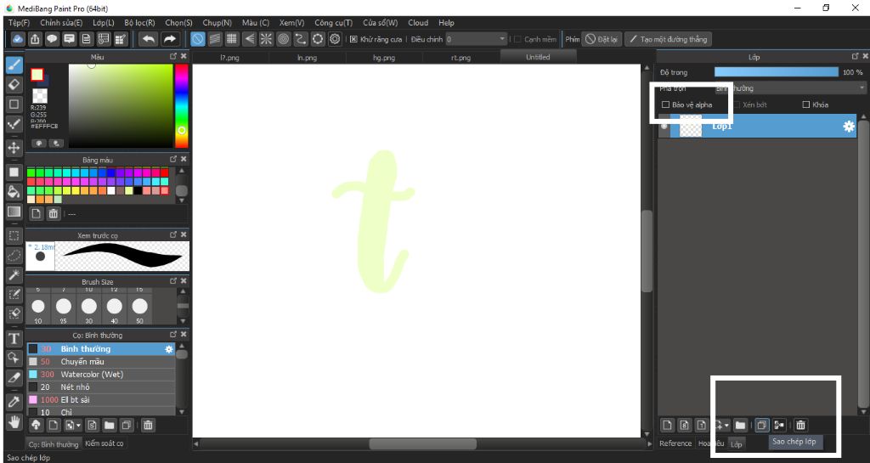870x463 pixels.
Task: Switch to rt.png tab
Action: point(460,57)
